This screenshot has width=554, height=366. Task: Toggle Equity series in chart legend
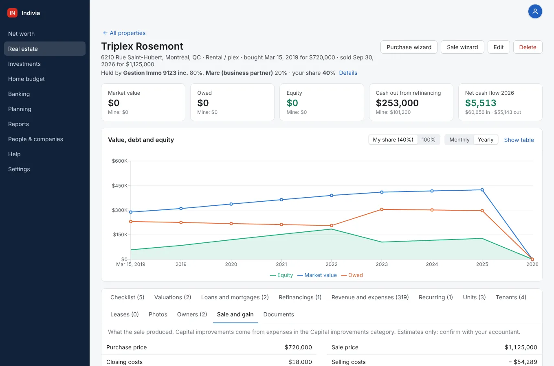point(281,275)
